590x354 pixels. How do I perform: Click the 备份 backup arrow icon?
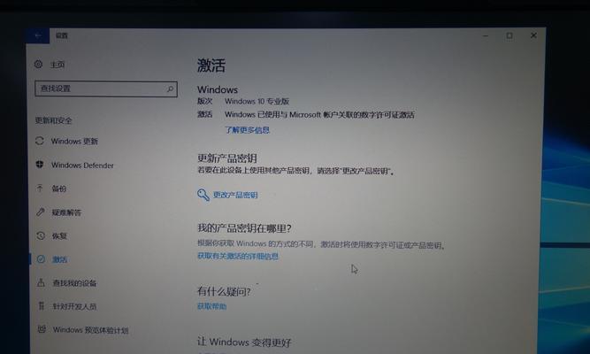click(40, 188)
